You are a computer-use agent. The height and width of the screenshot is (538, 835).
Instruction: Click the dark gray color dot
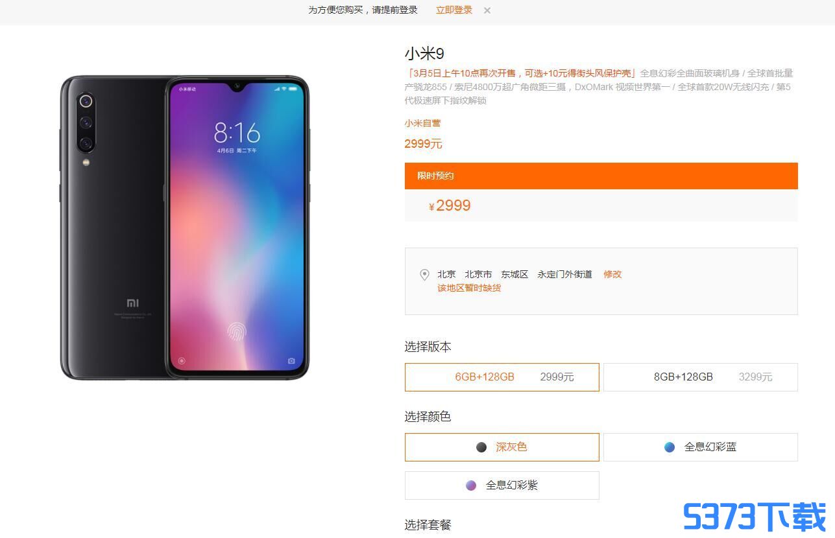pos(481,447)
